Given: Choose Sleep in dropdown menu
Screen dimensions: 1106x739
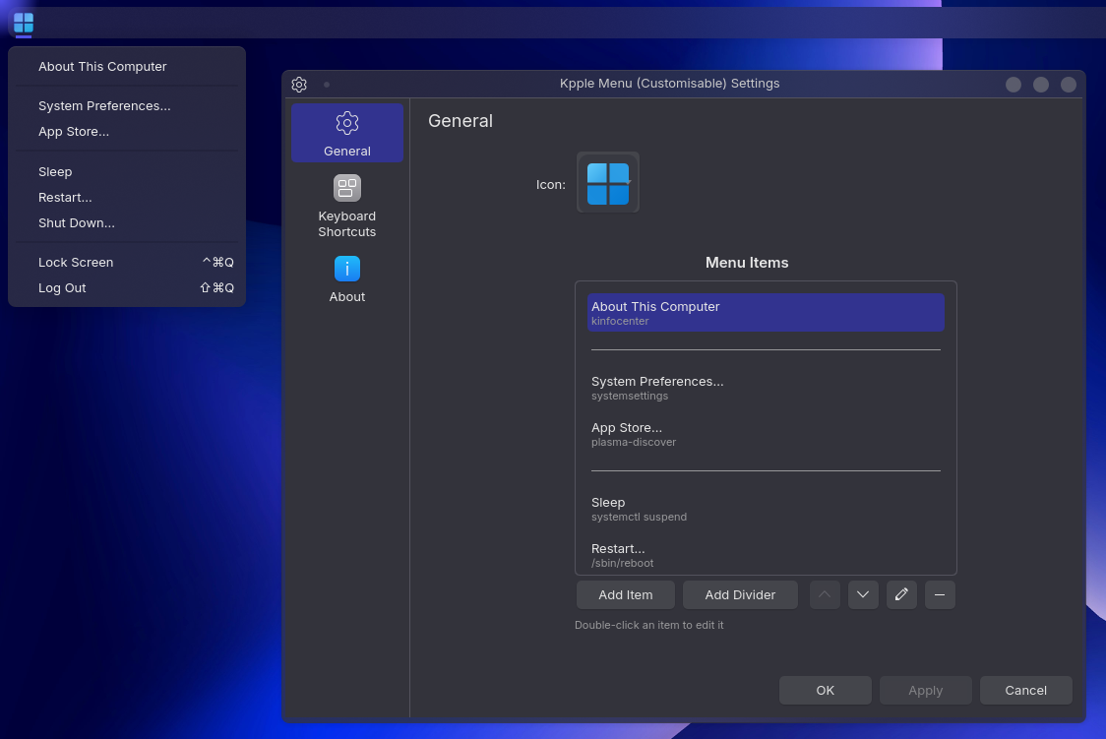Looking at the screenshot, I should [x=127, y=172].
